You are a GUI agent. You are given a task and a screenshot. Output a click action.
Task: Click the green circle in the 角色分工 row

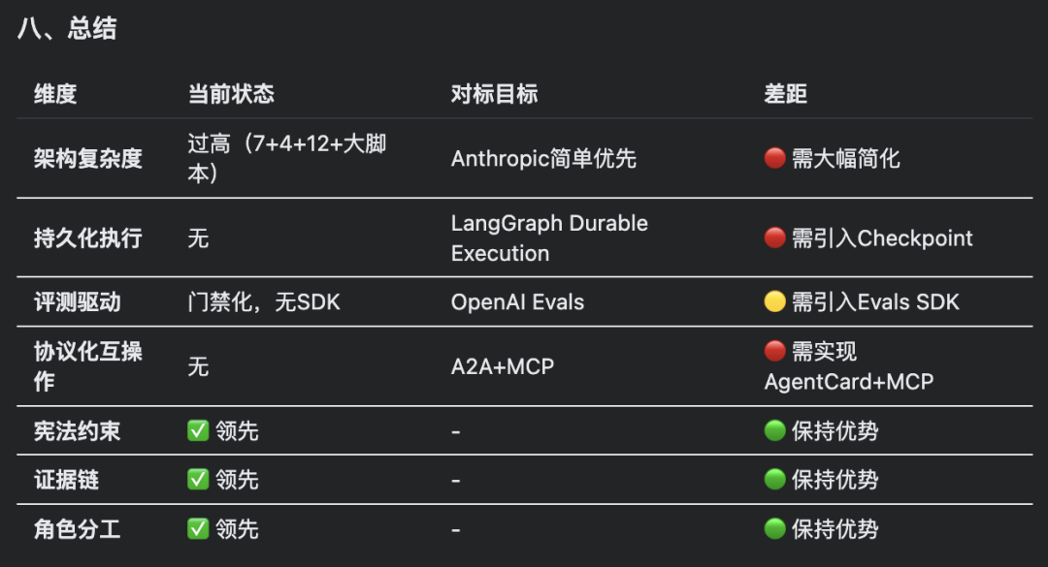774,529
